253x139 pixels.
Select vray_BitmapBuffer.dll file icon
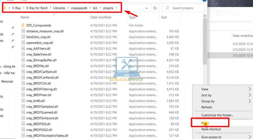[x=23, y=60]
